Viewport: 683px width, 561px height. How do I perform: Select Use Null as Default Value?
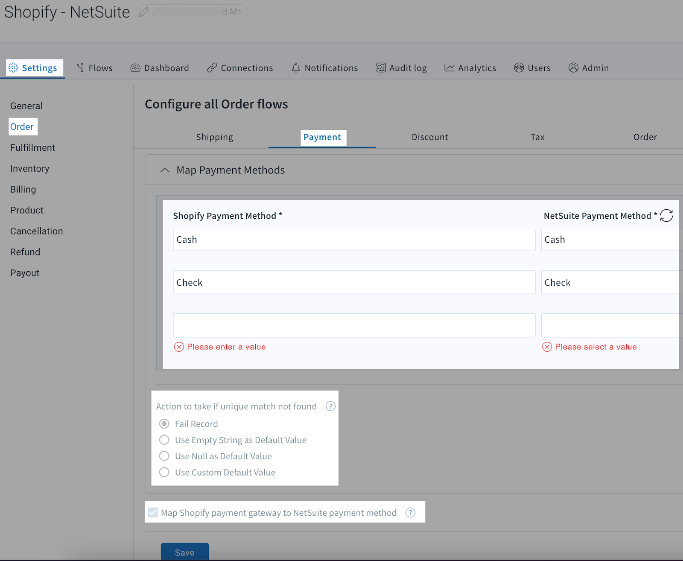pyautogui.click(x=164, y=456)
